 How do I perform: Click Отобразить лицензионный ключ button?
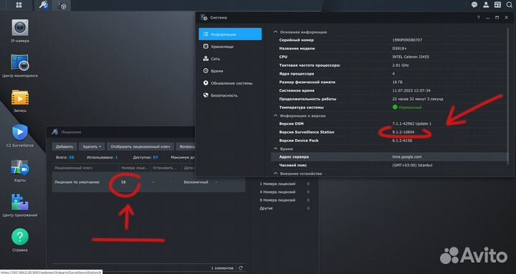(x=140, y=146)
